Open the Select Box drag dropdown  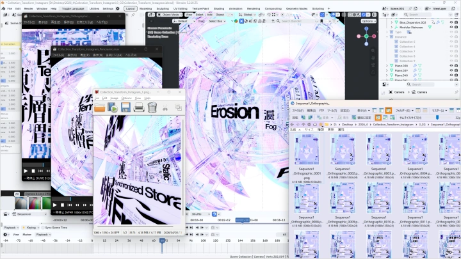click(x=217, y=21)
